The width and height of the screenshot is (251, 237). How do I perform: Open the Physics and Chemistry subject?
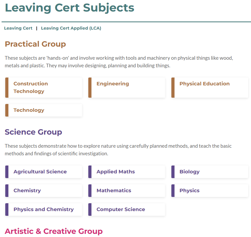44,210
